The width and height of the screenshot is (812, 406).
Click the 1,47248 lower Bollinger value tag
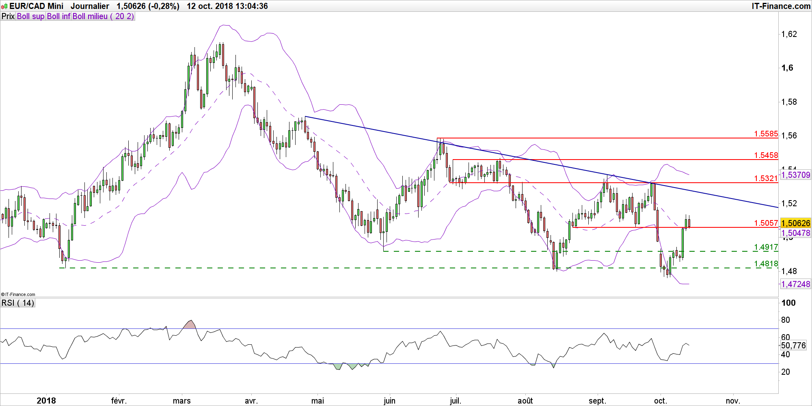[x=796, y=284]
